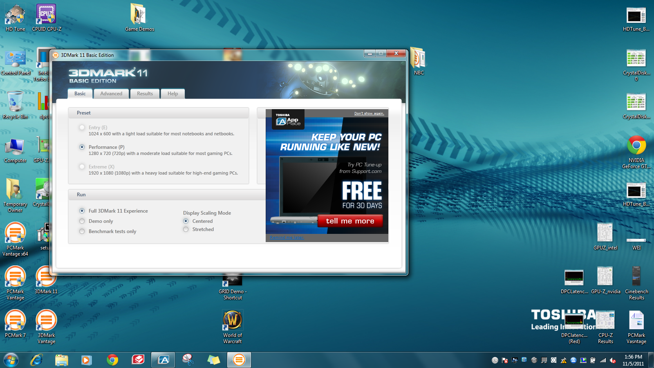Choose Centered display scaling mode
The height and width of the screenshot is (368, 654).
[x=186, y=221]
